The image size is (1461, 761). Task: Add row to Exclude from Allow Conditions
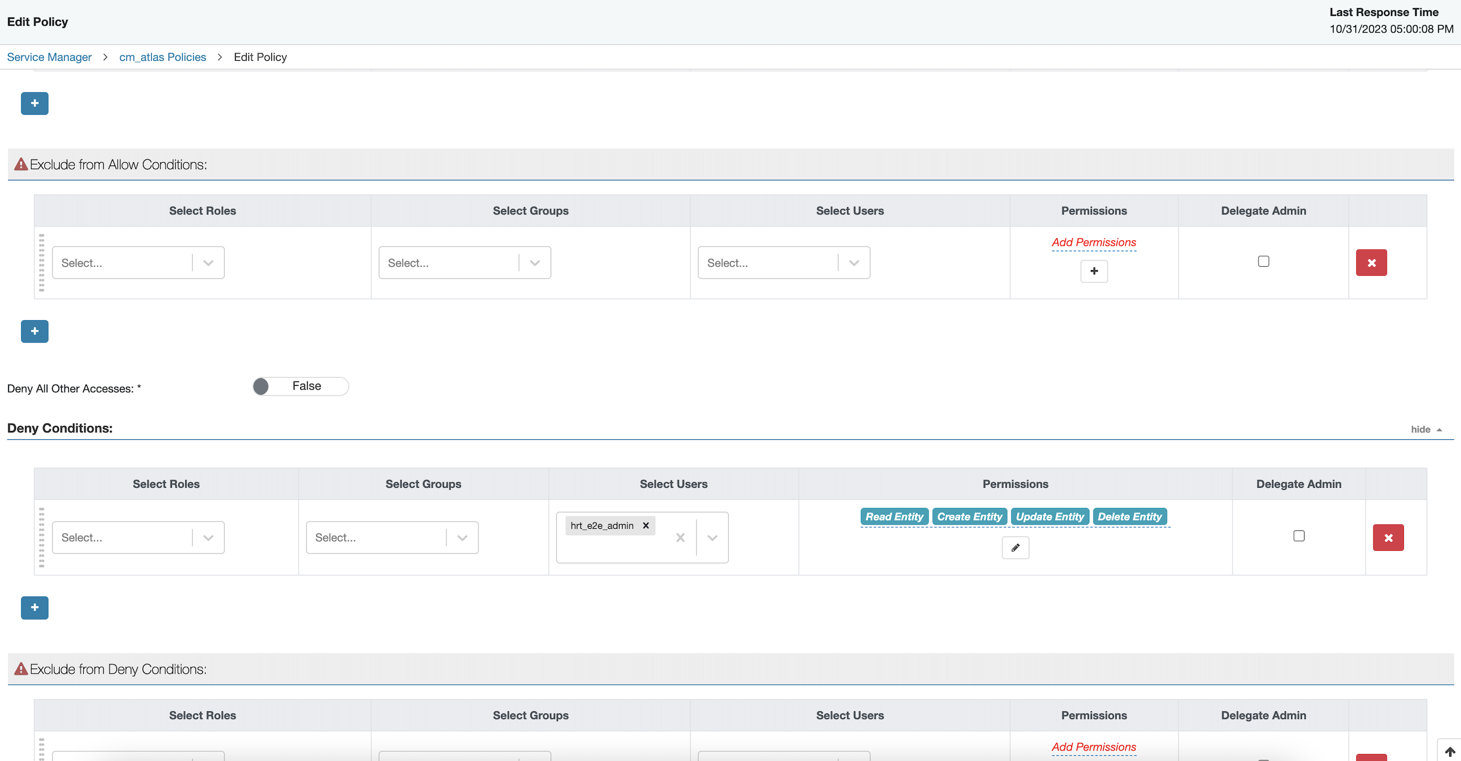pyautogui.click(x=35, y=331)
